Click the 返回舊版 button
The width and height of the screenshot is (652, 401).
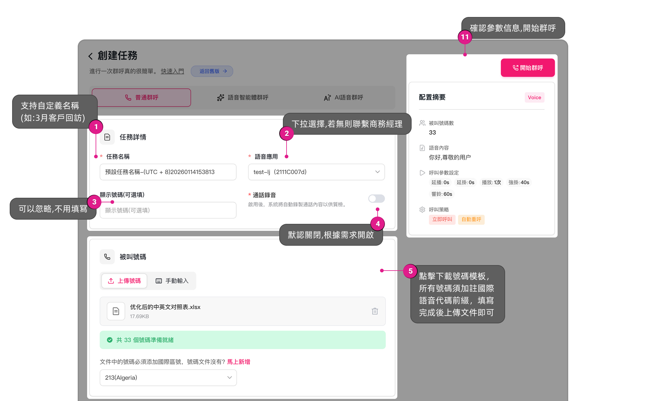212,71
